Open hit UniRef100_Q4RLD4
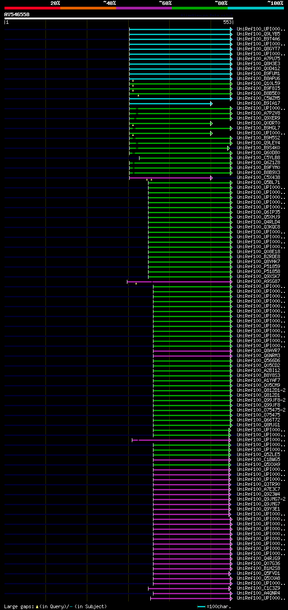The image size is (288, 610). [x=259, y=222]
